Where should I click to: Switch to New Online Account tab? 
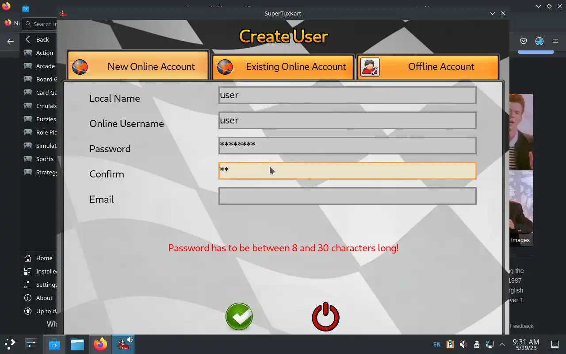click(x=138, y=66)
